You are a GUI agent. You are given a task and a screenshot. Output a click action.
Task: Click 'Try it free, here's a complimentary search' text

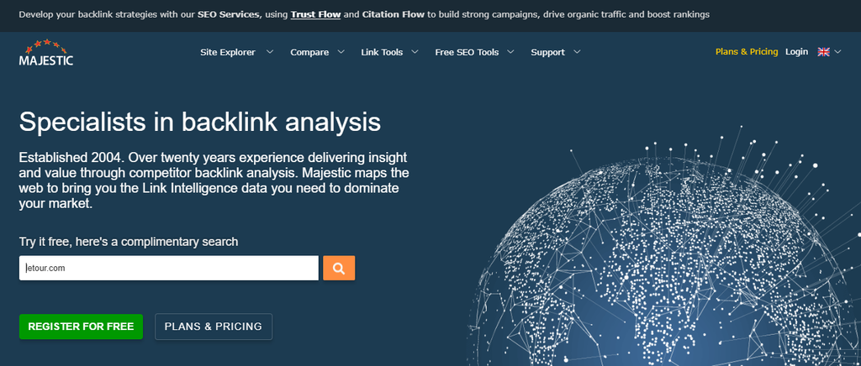(x=129, y=242)
